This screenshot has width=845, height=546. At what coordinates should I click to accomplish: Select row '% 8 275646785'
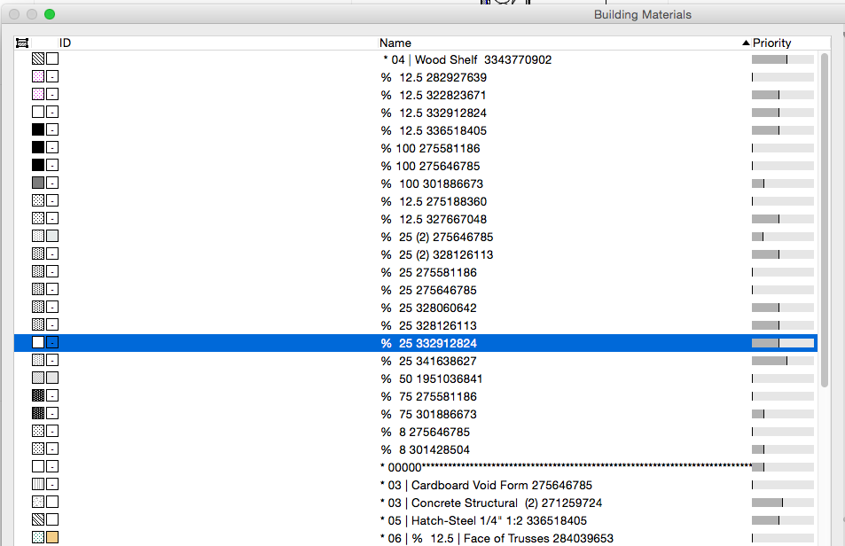pos(416,432)
